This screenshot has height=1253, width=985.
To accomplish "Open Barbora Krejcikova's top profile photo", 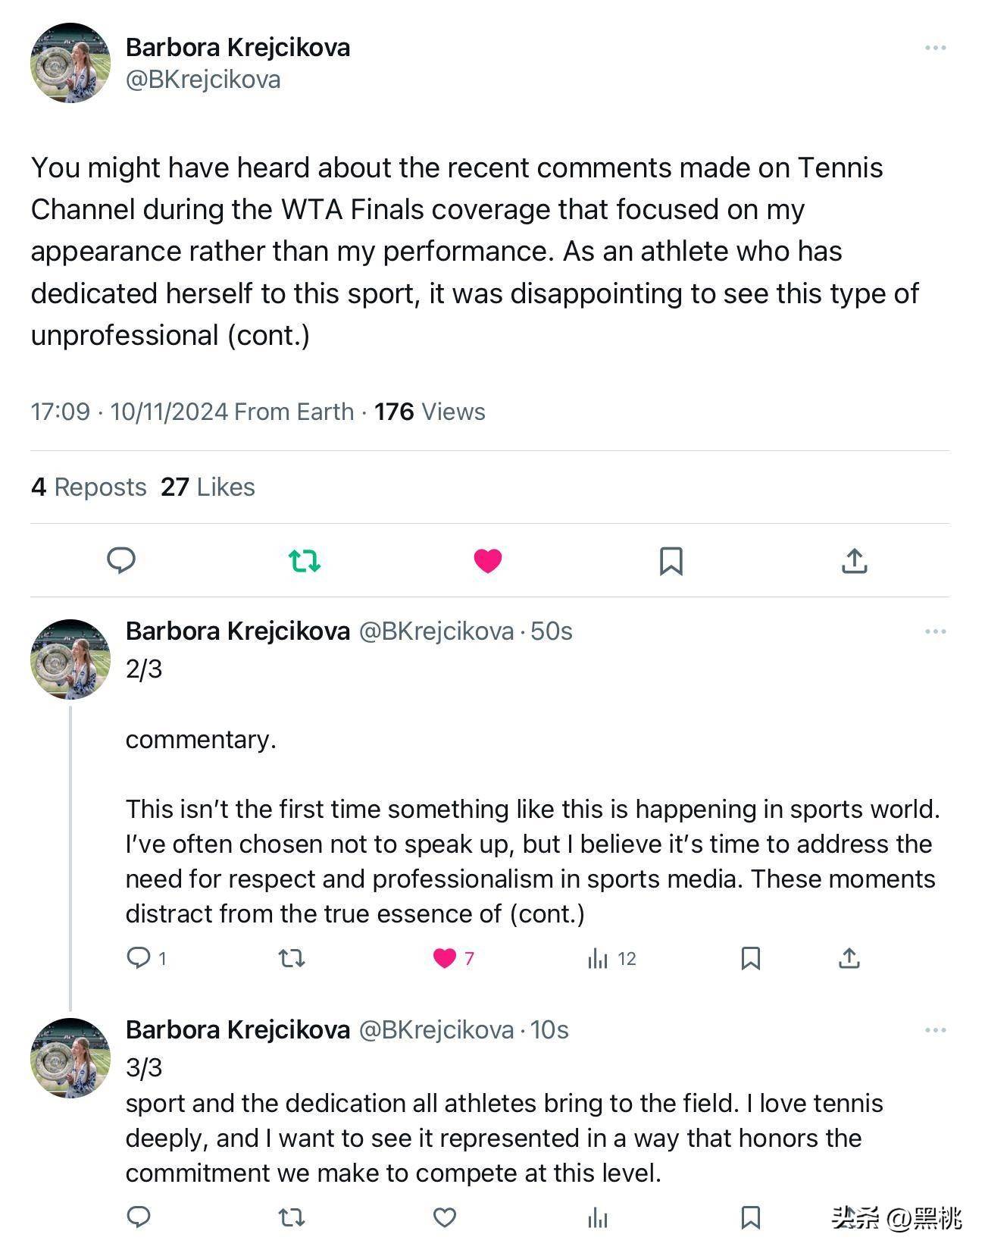I will click(70, 63).
